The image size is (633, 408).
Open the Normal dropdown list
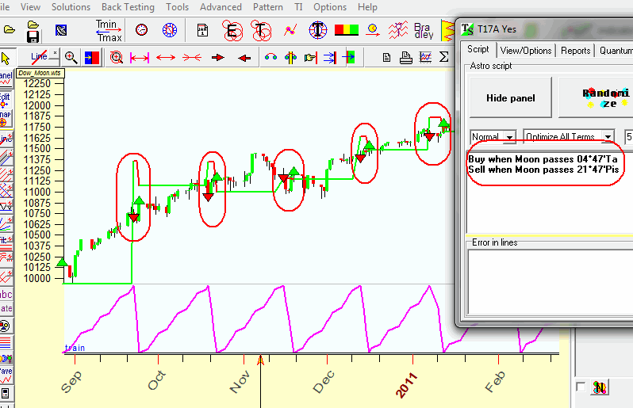(x=493, y=136)
